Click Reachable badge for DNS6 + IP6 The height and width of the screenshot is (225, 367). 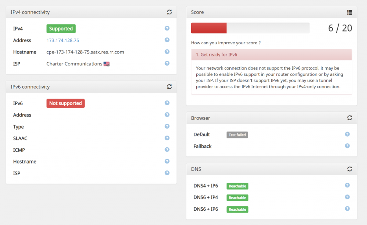[x=237, y=210]
